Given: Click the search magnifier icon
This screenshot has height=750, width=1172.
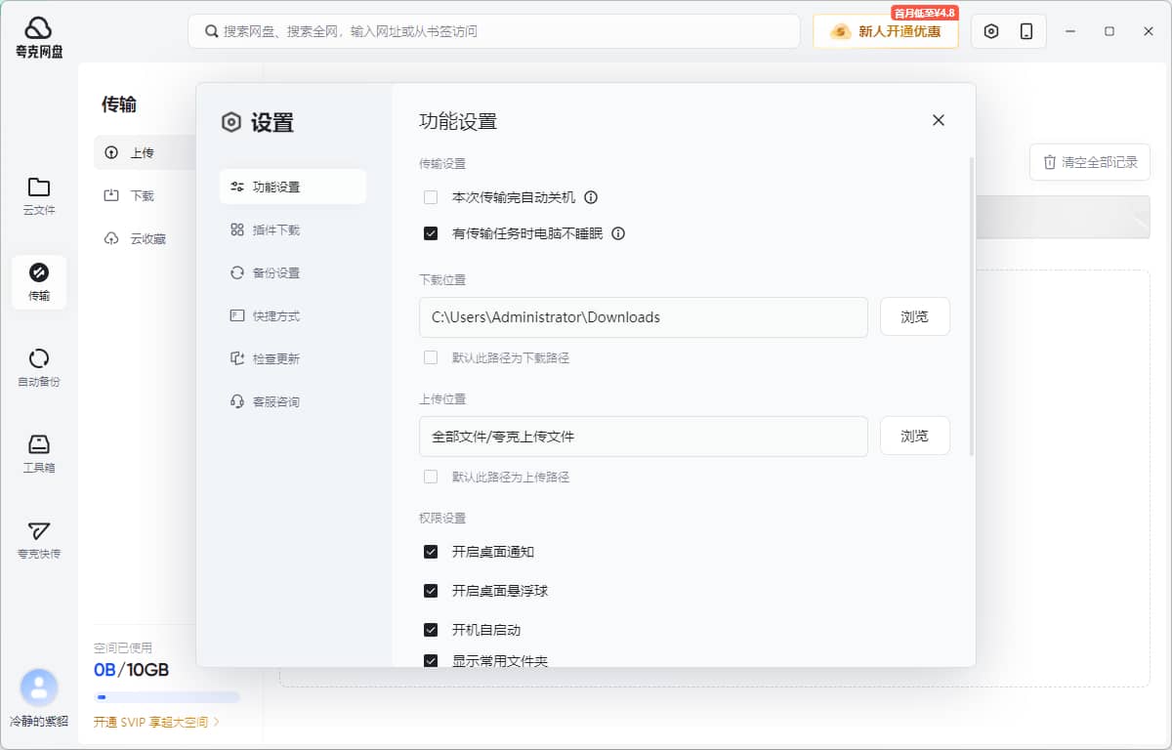Looking at the screenshot, I should [211, 31].
